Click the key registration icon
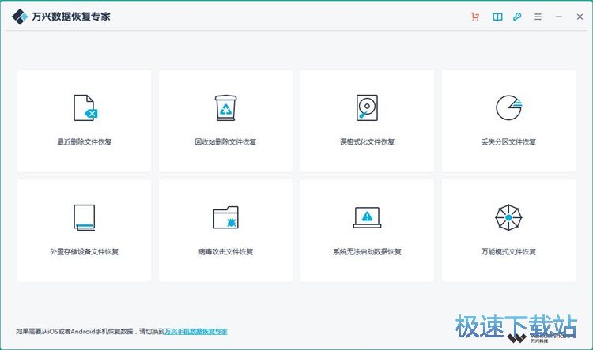593x350 pixels. (517, 17)
